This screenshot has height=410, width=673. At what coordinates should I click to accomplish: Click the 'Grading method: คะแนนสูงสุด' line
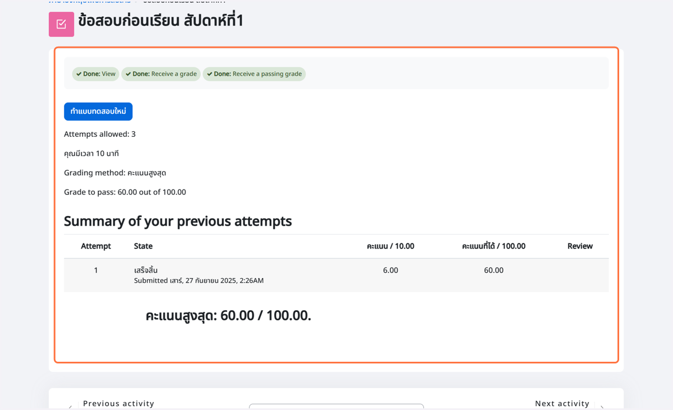coord(115,173)
